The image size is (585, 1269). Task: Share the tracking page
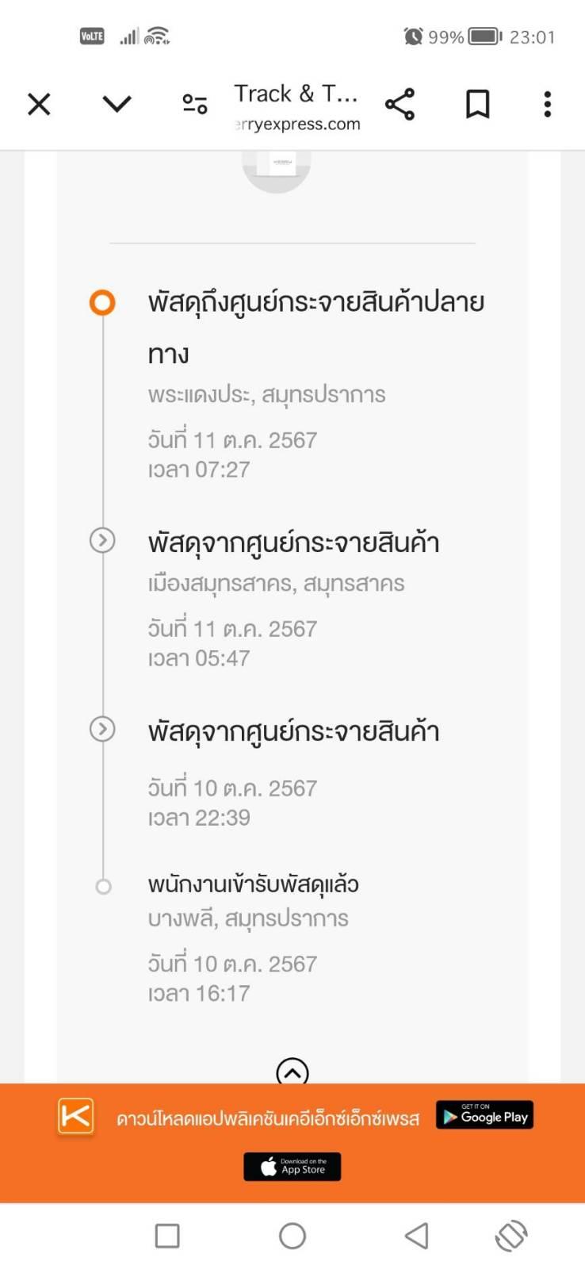pyautogui.click(x=400, y=104)
